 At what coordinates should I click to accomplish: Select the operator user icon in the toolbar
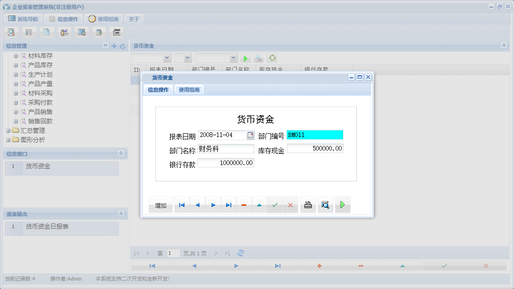point(64,32)
